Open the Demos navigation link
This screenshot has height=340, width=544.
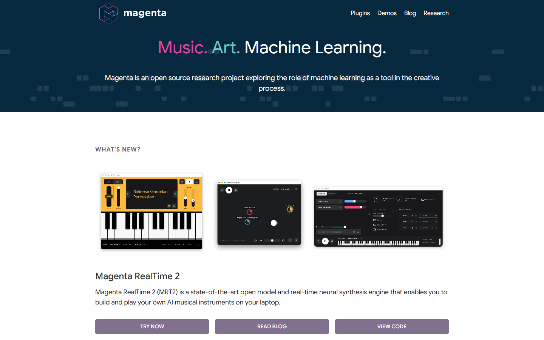coord(387,13)
